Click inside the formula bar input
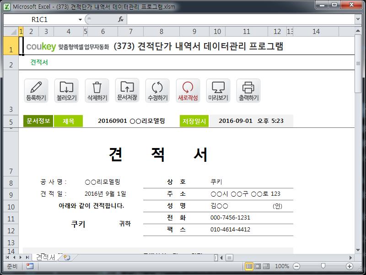 (241, 19)
